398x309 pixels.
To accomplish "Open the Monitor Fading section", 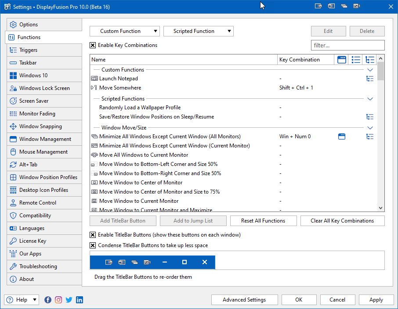I will (x=44, y=114).
